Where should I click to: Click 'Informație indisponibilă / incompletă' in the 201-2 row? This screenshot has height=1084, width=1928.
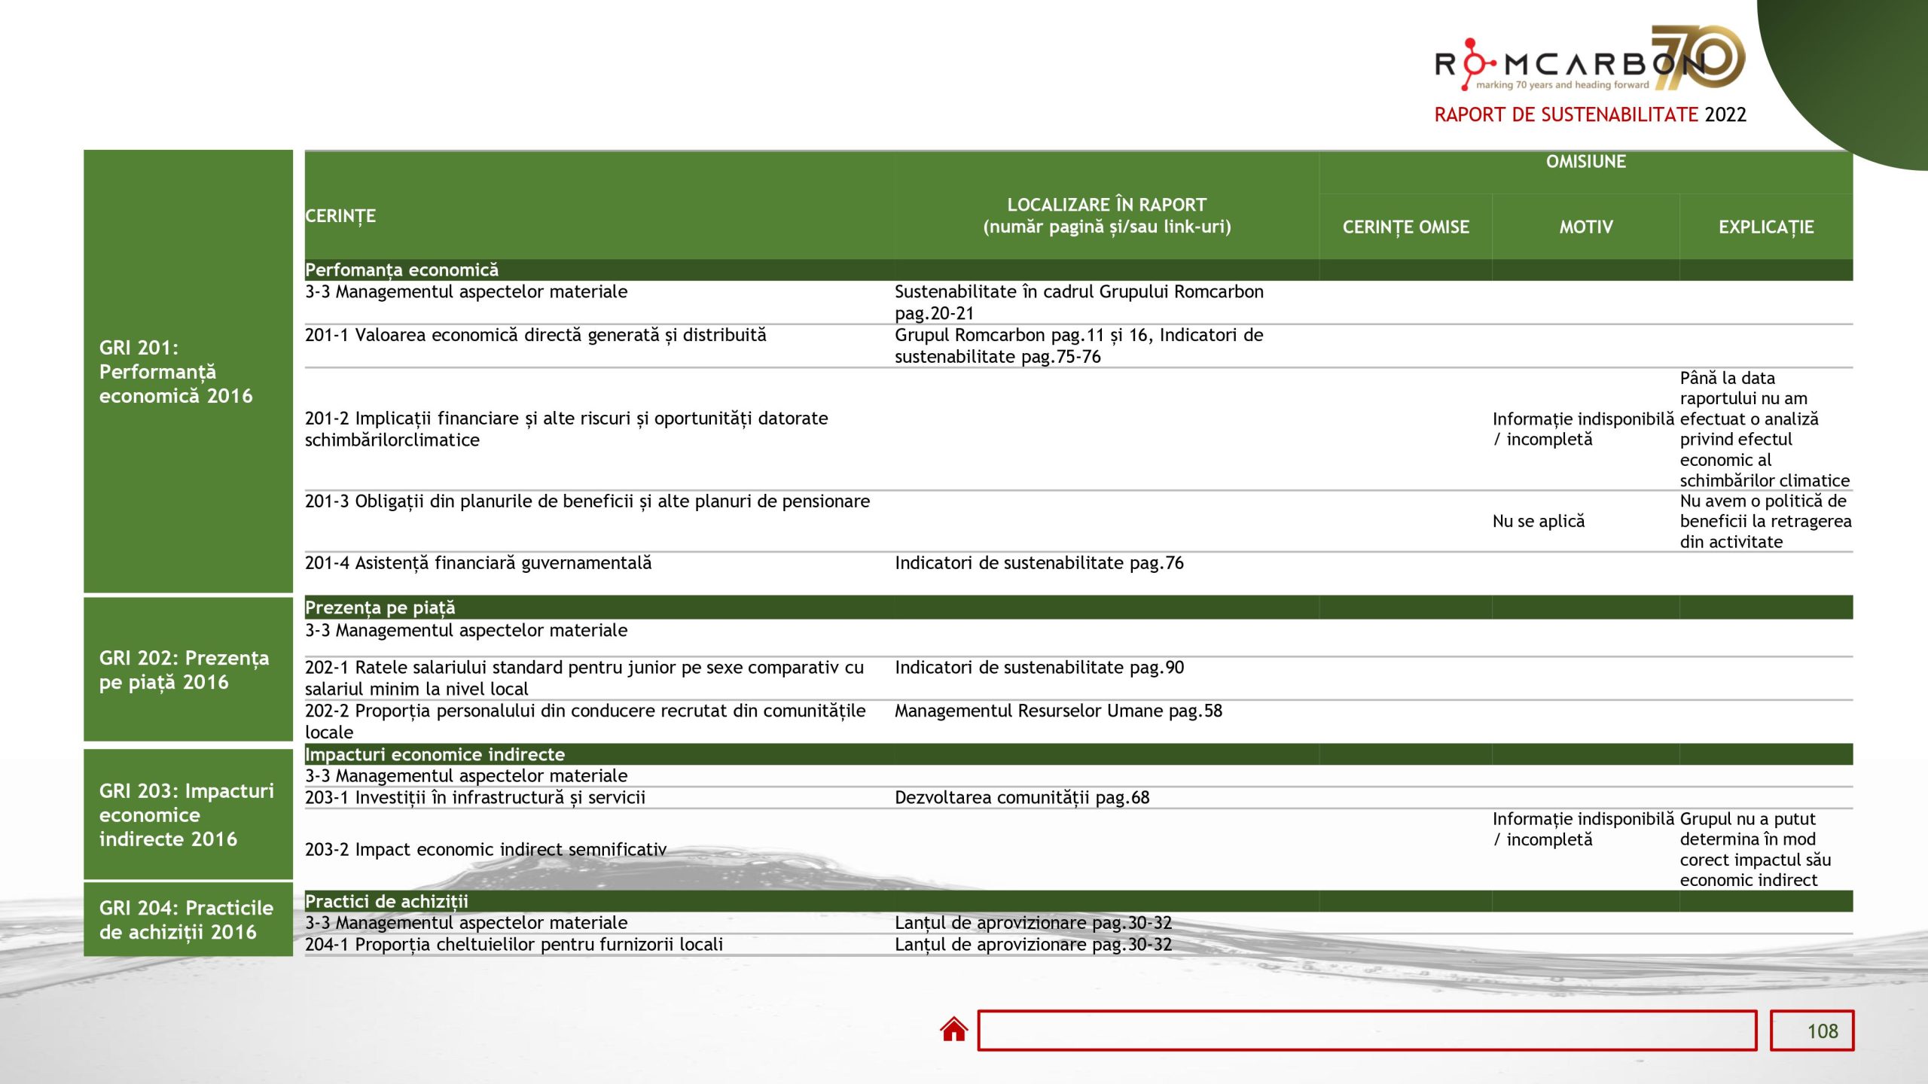pos(1583,429)
